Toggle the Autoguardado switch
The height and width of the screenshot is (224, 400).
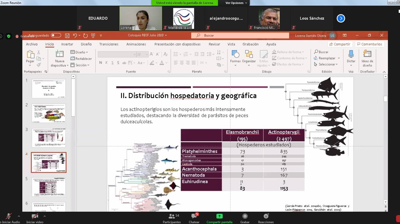pyautogui.click(x=56, y=35)
